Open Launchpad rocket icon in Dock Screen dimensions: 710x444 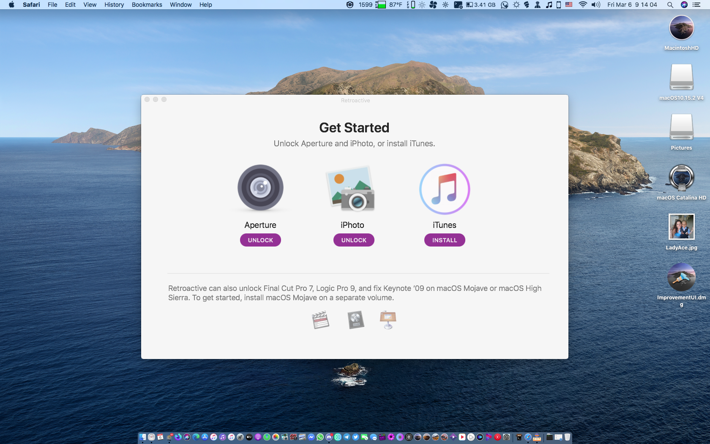tap(240, 437)
